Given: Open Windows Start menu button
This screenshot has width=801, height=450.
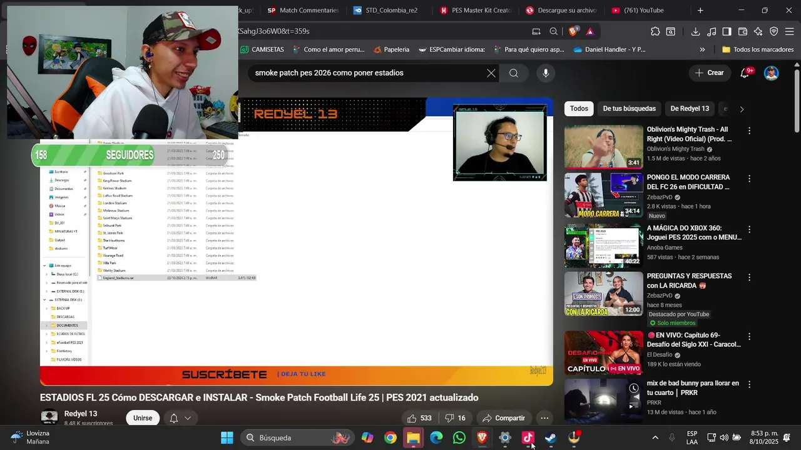Looking at the screenshot, I should (x=227, y=437).
